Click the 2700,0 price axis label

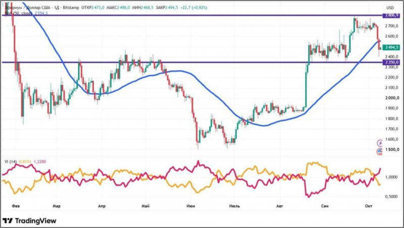(x=392, y=26)
